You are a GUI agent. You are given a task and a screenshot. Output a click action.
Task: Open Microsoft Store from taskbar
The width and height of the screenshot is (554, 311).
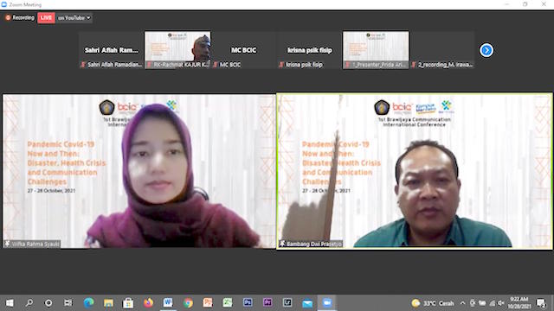pyautogui.click(x=128, y=303)
